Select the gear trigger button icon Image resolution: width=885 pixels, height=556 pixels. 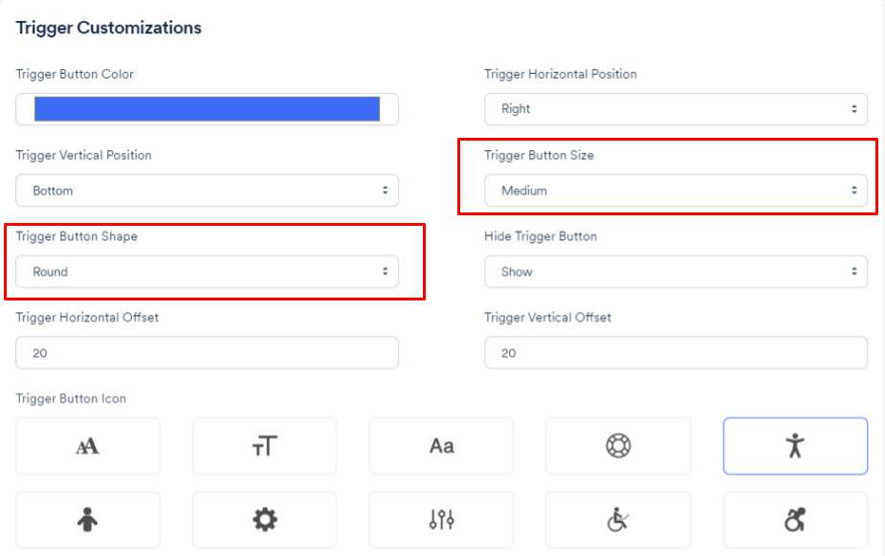[264, 519]
